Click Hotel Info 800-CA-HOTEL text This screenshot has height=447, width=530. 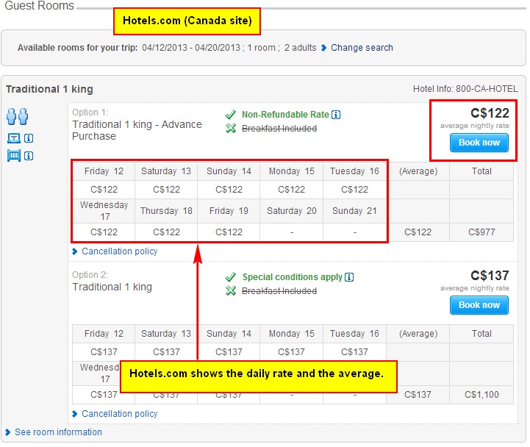pyautogui.click(x=465, y=89)
